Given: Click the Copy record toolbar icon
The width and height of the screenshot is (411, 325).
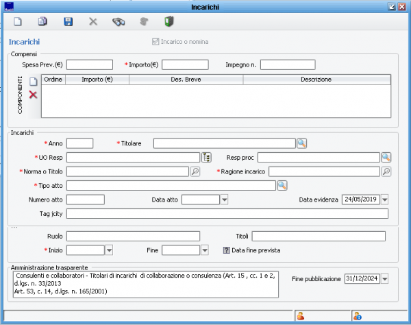Looking at the screenshot, I should [42, 22].
